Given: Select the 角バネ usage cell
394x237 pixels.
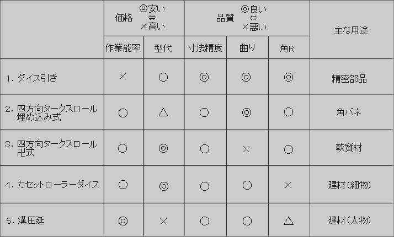Looking at the screenshot, I should pos(348,112).
